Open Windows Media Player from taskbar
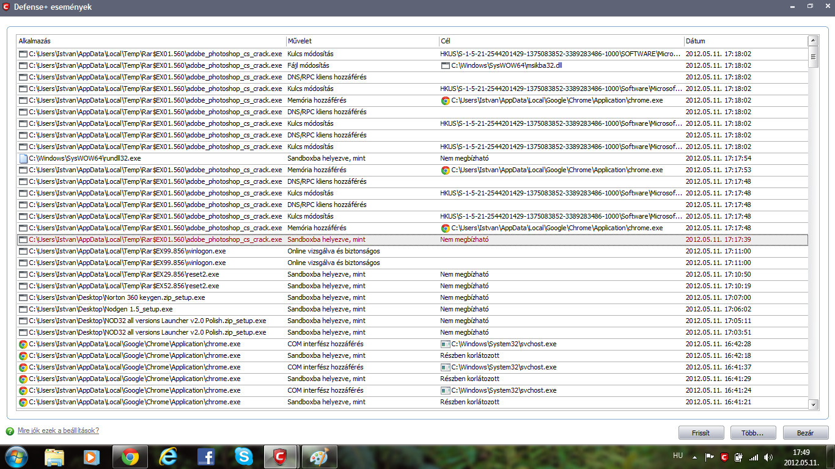Image resolution: width=835 pixels, height=469 pixels. pyautogui.click(x=91, y=457)
